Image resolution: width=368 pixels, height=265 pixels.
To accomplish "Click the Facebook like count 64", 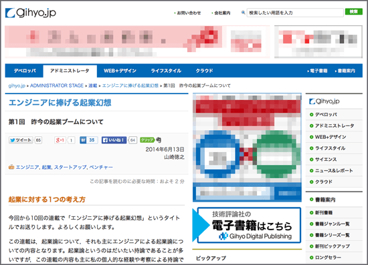I will coord(133,140).
